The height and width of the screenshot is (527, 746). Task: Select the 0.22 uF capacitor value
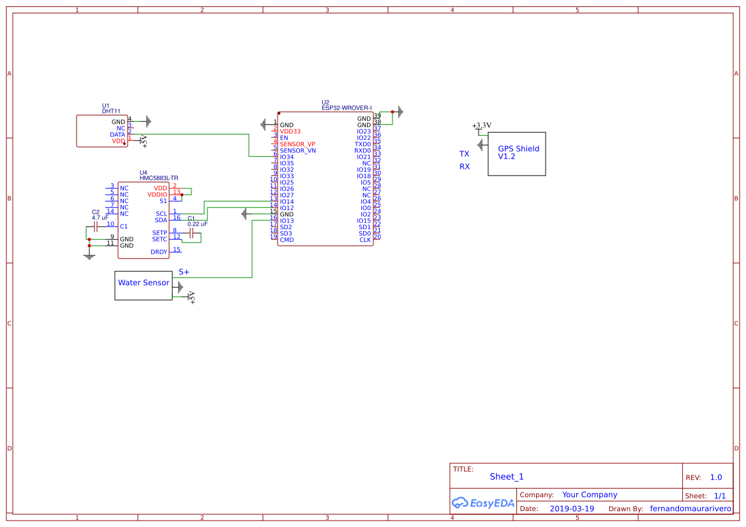click(x=197, y=224)
